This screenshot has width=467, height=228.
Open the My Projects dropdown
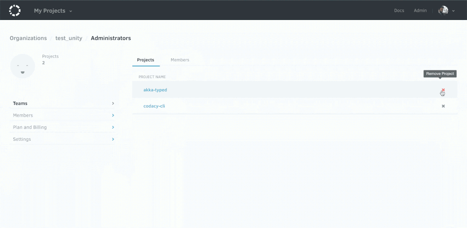tap(53, 10)
